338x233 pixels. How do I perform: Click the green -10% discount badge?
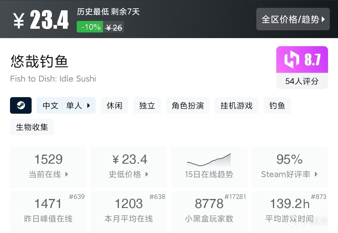(x=90, y=27)
